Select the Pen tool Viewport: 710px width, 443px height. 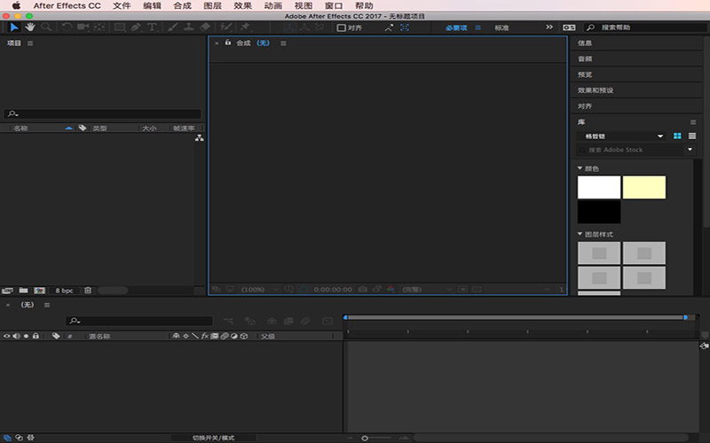pos(136,27)
